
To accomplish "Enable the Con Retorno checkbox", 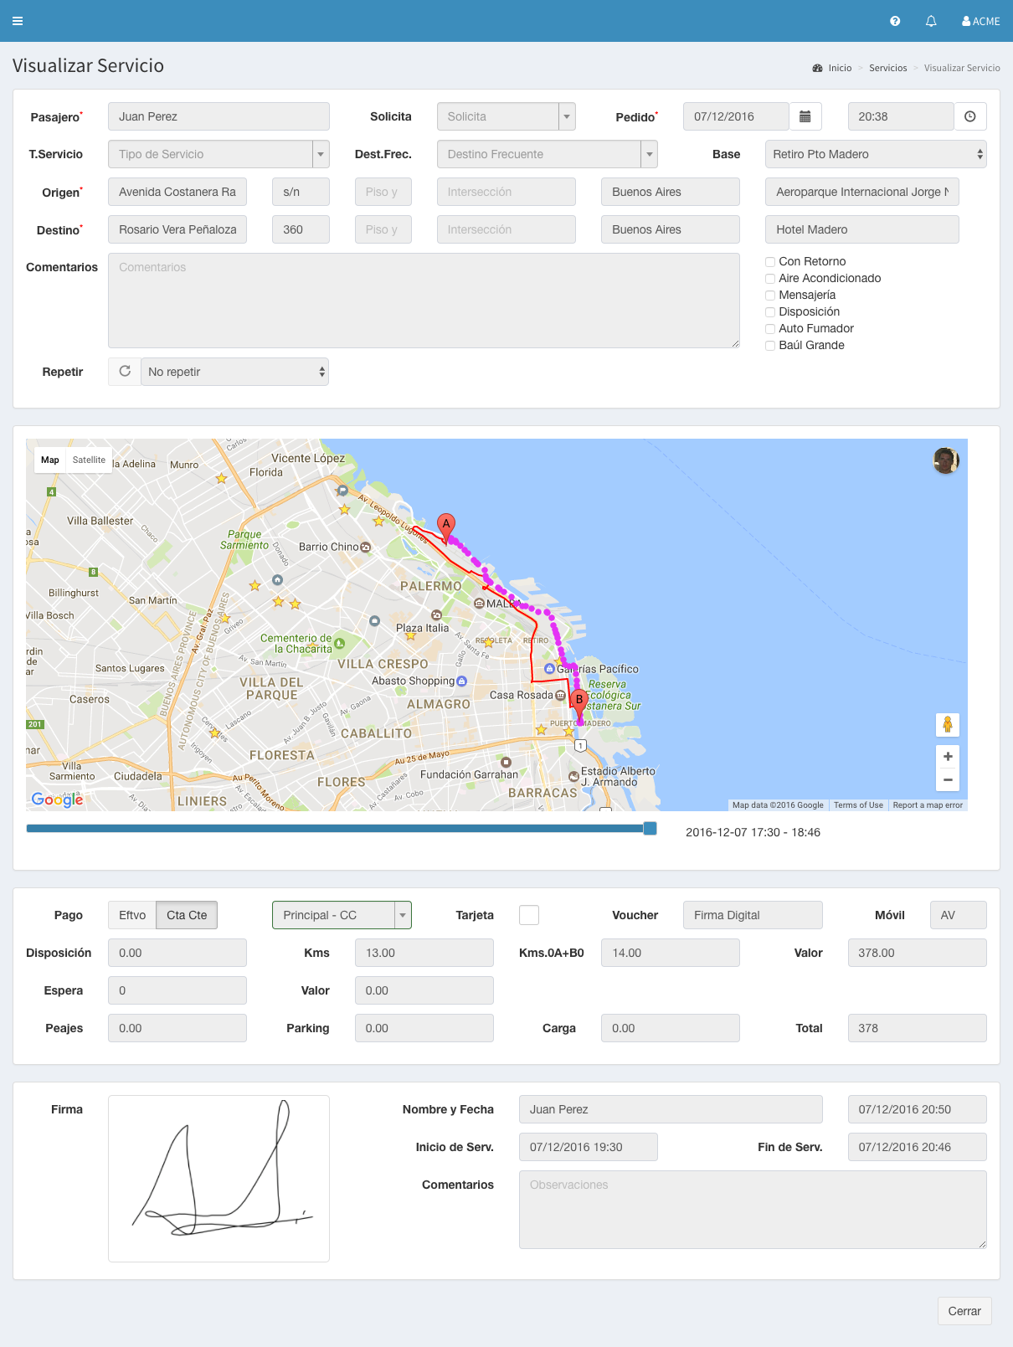I will click(x=770, y=262).
